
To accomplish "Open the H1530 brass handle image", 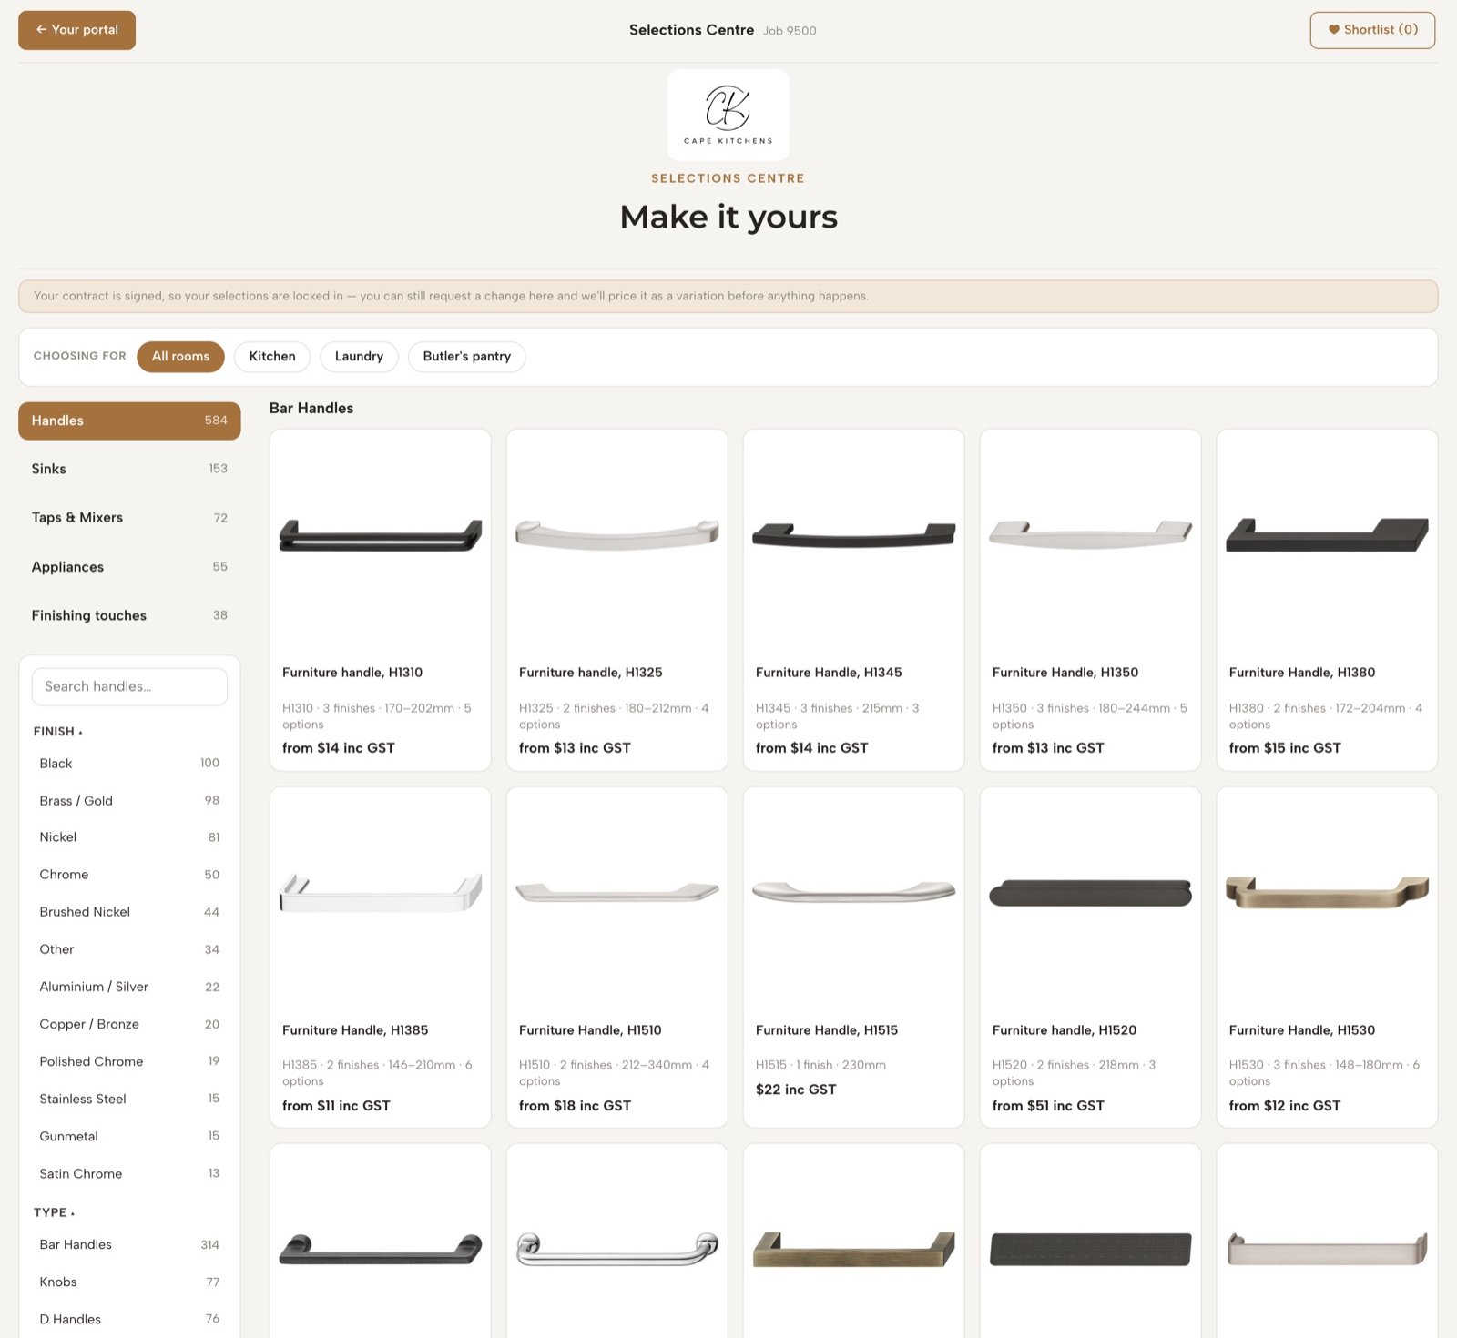I will coord(1328,893).
